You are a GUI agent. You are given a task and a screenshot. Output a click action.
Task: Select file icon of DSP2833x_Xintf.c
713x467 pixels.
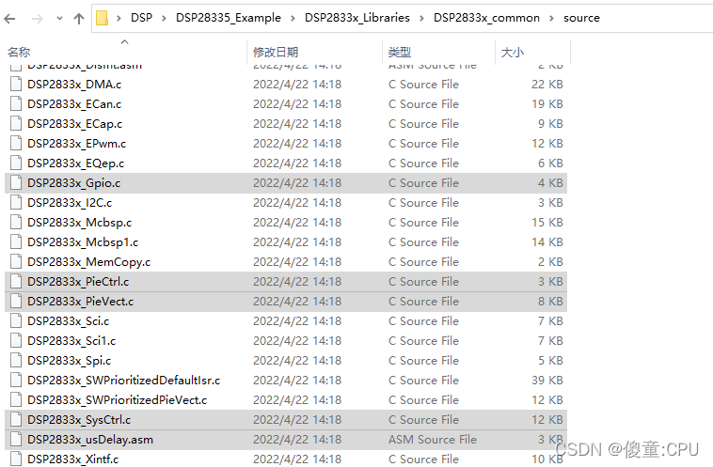click(16, 459)
